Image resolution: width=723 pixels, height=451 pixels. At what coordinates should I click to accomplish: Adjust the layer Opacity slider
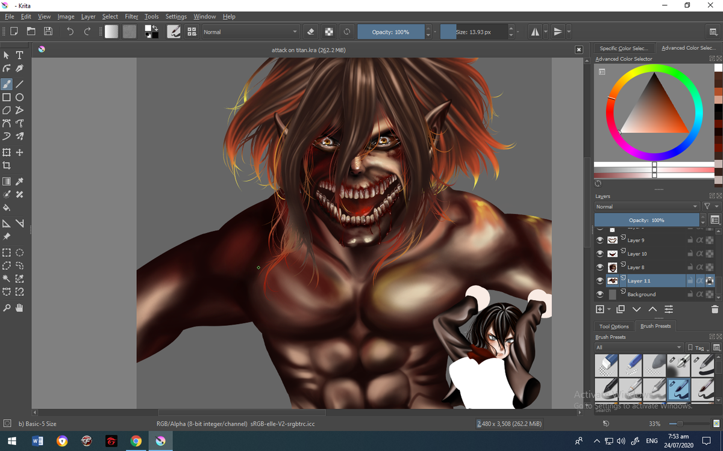(x=646, y=220)
